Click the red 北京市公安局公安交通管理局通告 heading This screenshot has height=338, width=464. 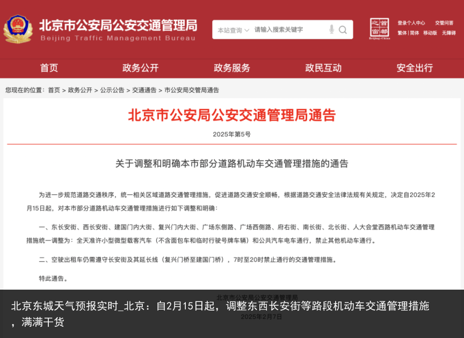(x=231, y=115)
